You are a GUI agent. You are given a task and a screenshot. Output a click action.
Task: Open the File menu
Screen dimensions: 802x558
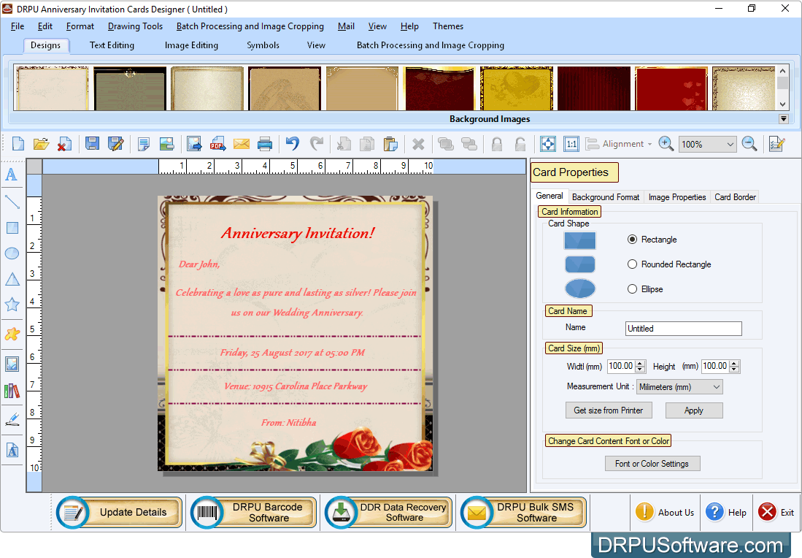point(18,26)
